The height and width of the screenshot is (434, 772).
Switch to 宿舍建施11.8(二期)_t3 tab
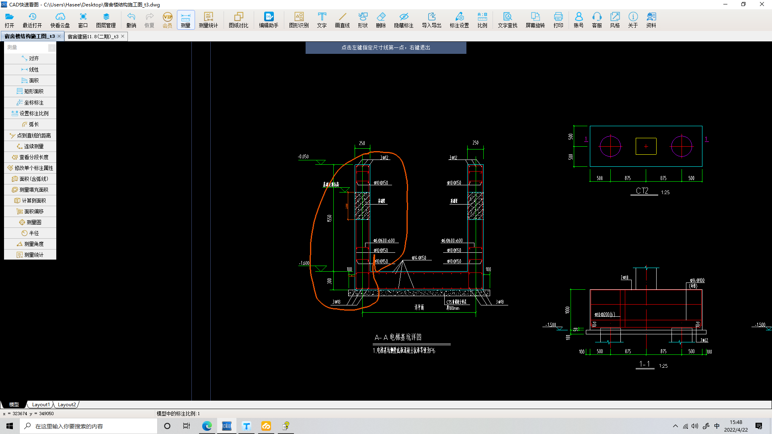point(93,37)
